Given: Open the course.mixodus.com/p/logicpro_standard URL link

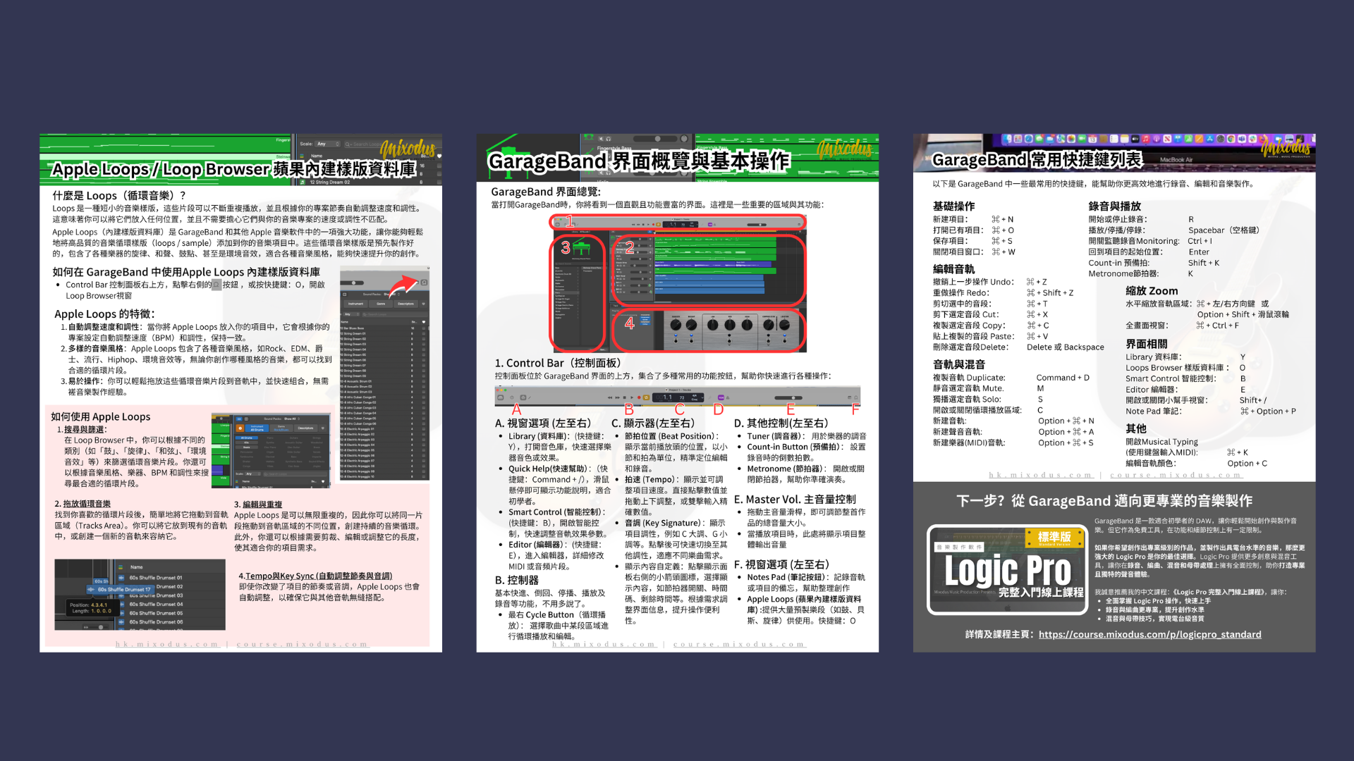Looking at the screenshot, I should coord(1149,634).
